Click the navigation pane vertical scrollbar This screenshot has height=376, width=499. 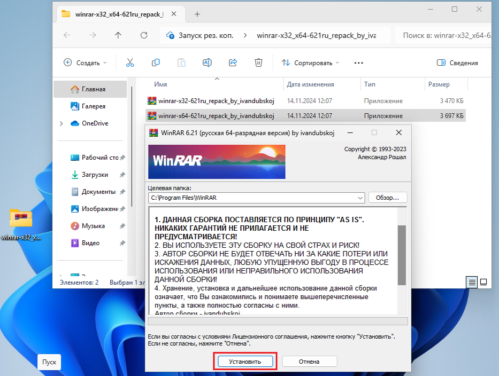pos(132,147)
